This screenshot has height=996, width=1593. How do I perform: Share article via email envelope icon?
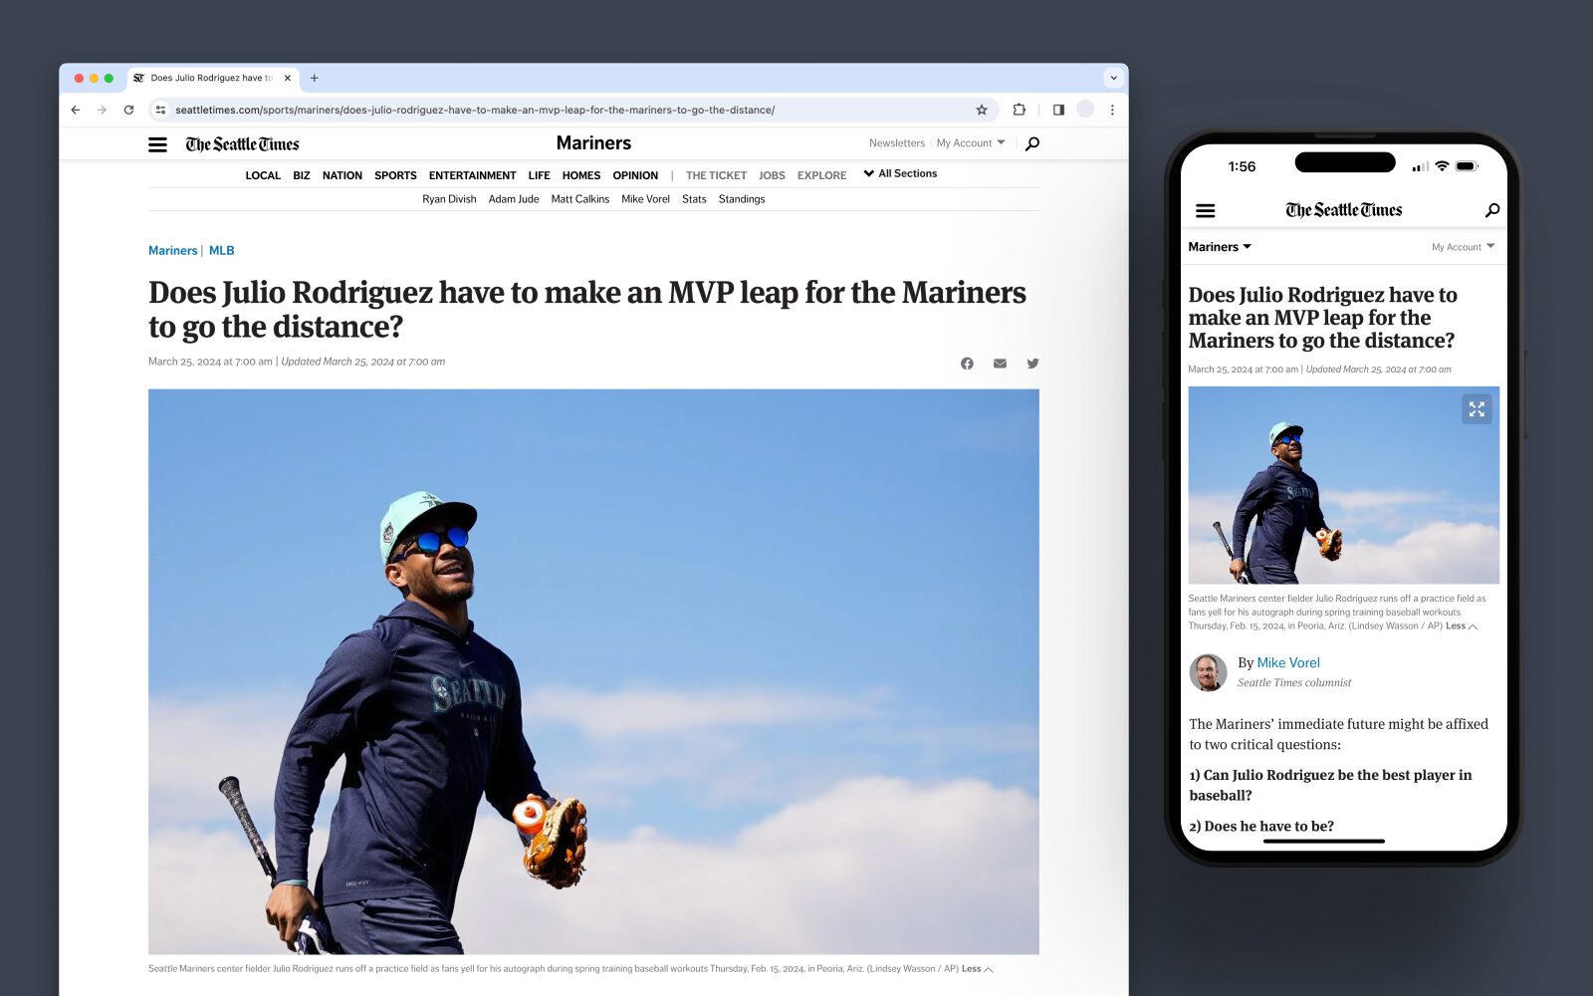pos(1000,364)
